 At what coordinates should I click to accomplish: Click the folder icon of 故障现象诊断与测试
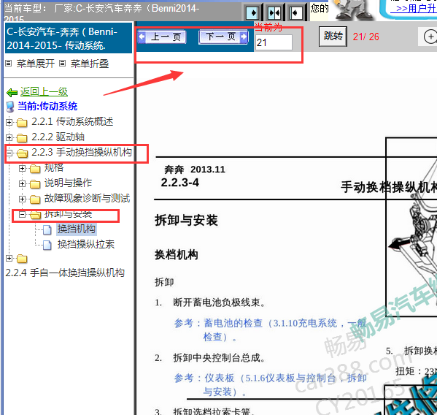(x=35, y=199)
